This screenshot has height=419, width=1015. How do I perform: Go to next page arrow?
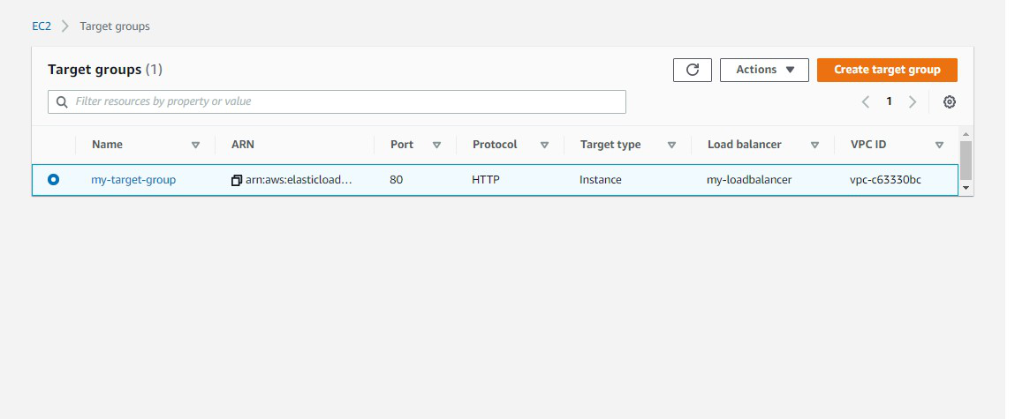(913, 102)
